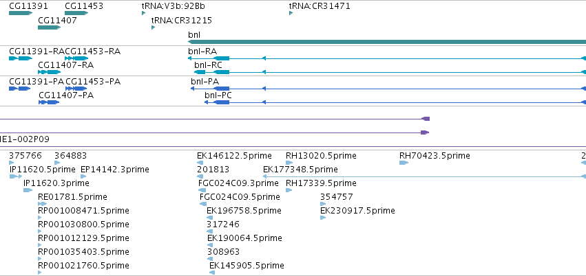
Task: Click the arrow glyph under EK230917.5prime
Action: point(323,218)
